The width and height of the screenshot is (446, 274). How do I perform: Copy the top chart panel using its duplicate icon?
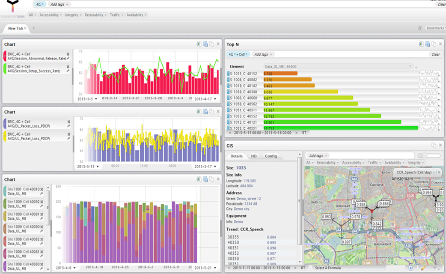[x=211, y=44]
